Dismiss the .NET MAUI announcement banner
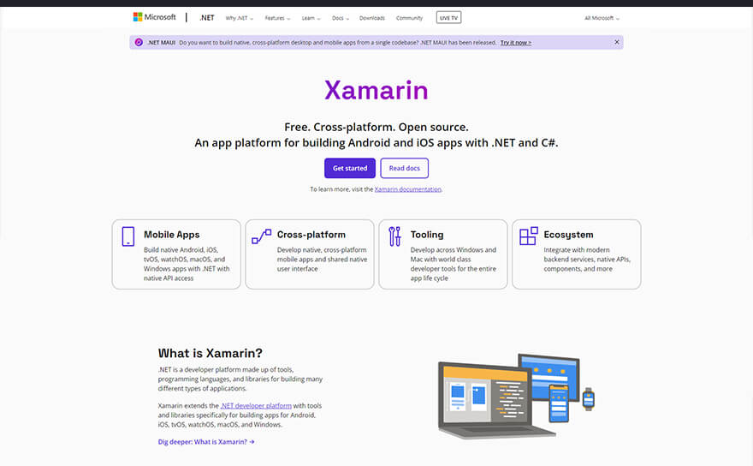The width and height of the screenshot is (753, 466). tap(616, 42)
